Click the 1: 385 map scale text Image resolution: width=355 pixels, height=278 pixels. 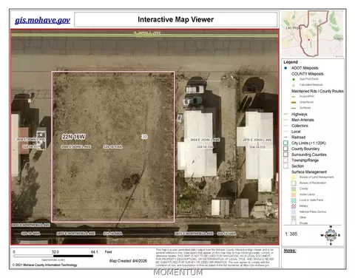coord(291,234)
